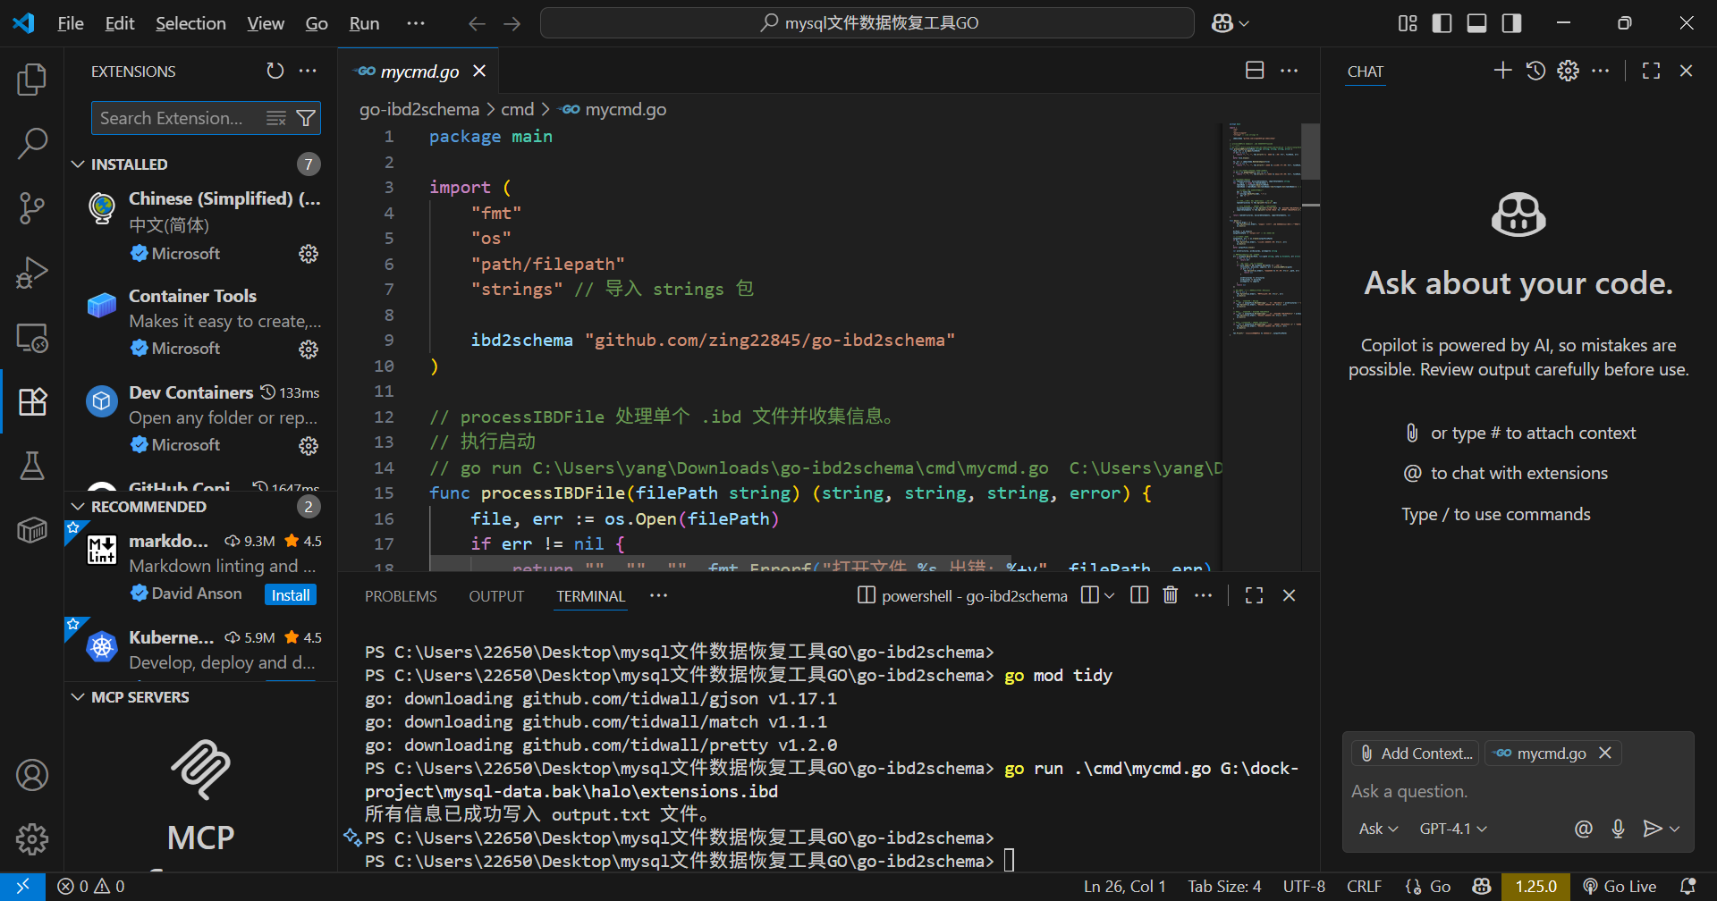The height and width of the screenshot is (901, 1717).
Task: Open the Explorer view in activity bar
Action: tap(32, 80)
